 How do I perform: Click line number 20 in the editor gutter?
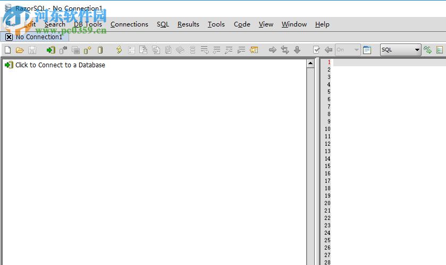tap(327, 204)
